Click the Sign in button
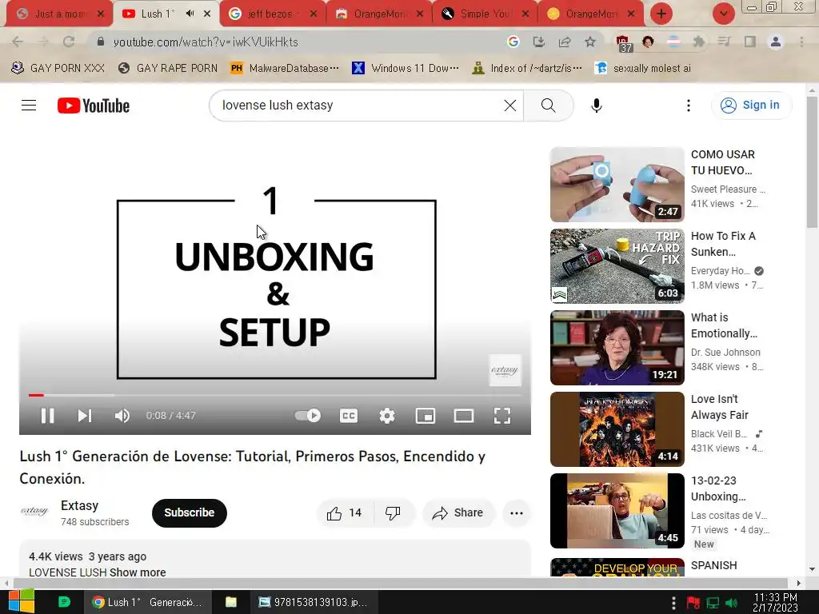The height and width of the screenshot is (614, 819). click(x=751, y=105)
